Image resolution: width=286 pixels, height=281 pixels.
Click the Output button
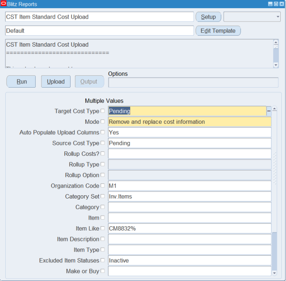90,81
